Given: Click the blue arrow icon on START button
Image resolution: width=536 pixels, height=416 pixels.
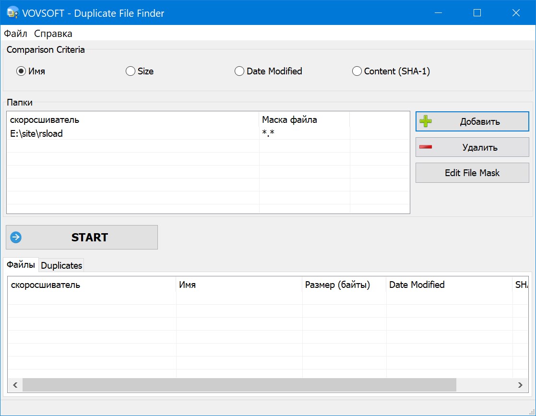Looking at the screenshot, I should tap(16, 237).
